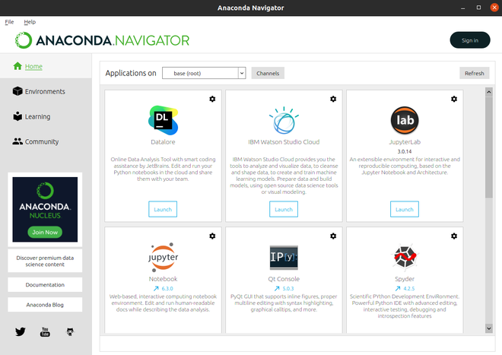This screenshot has height=355, width=502.
Task: Open settings gear on IBM Watson Studio card
Action: tap(333, 99)
